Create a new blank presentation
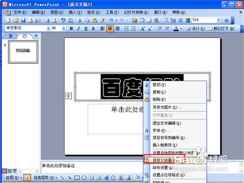Image resolution: width=244 pixels, height=183 pixels. pos(8,20)
